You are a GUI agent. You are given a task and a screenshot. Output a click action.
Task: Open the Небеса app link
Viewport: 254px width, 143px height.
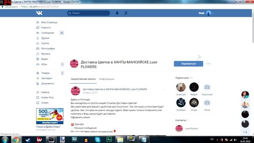(45, 92)
